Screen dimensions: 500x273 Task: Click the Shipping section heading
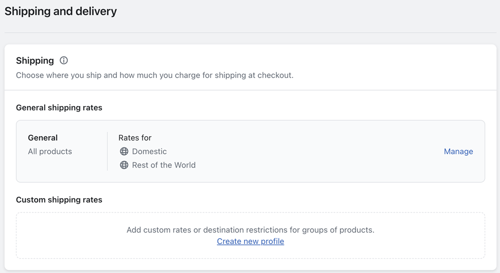[x=35, y=60]
